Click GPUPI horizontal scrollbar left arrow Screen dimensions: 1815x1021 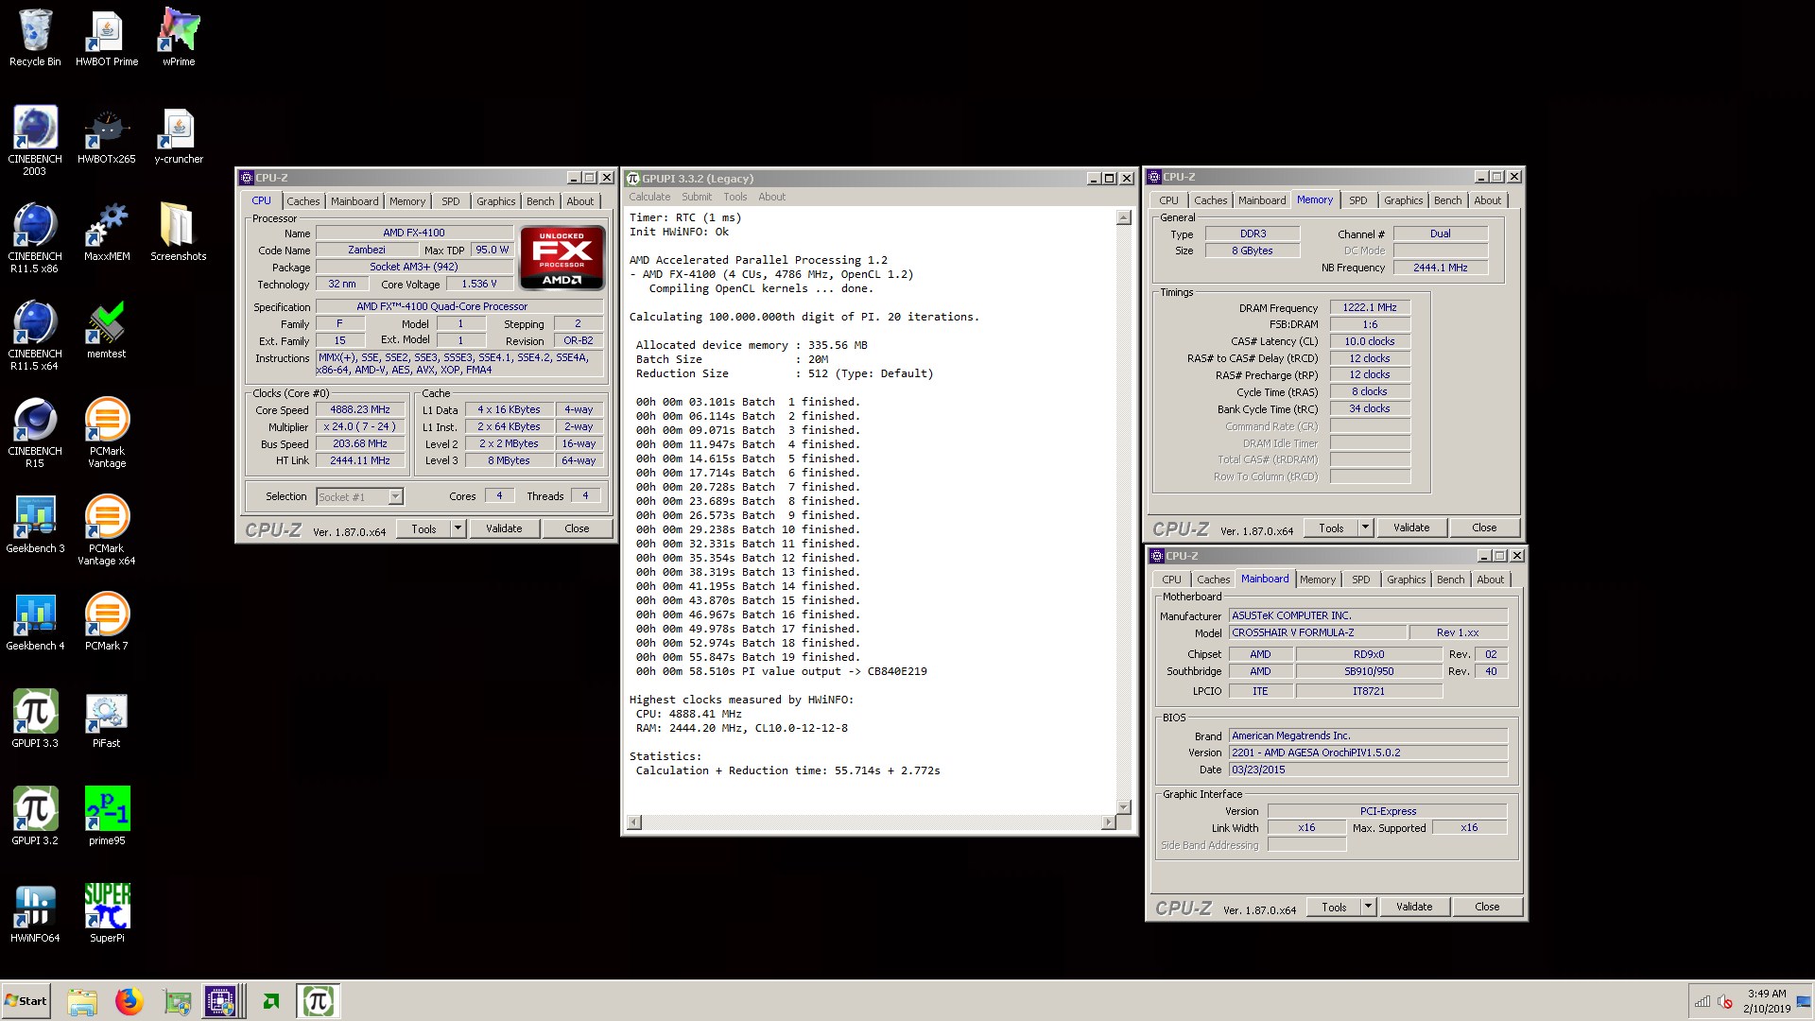click(634, 822)
